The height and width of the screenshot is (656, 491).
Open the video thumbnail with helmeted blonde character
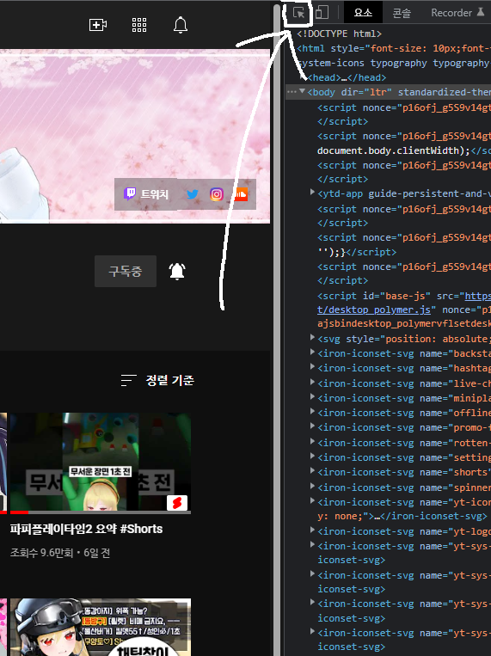point(101,627)
